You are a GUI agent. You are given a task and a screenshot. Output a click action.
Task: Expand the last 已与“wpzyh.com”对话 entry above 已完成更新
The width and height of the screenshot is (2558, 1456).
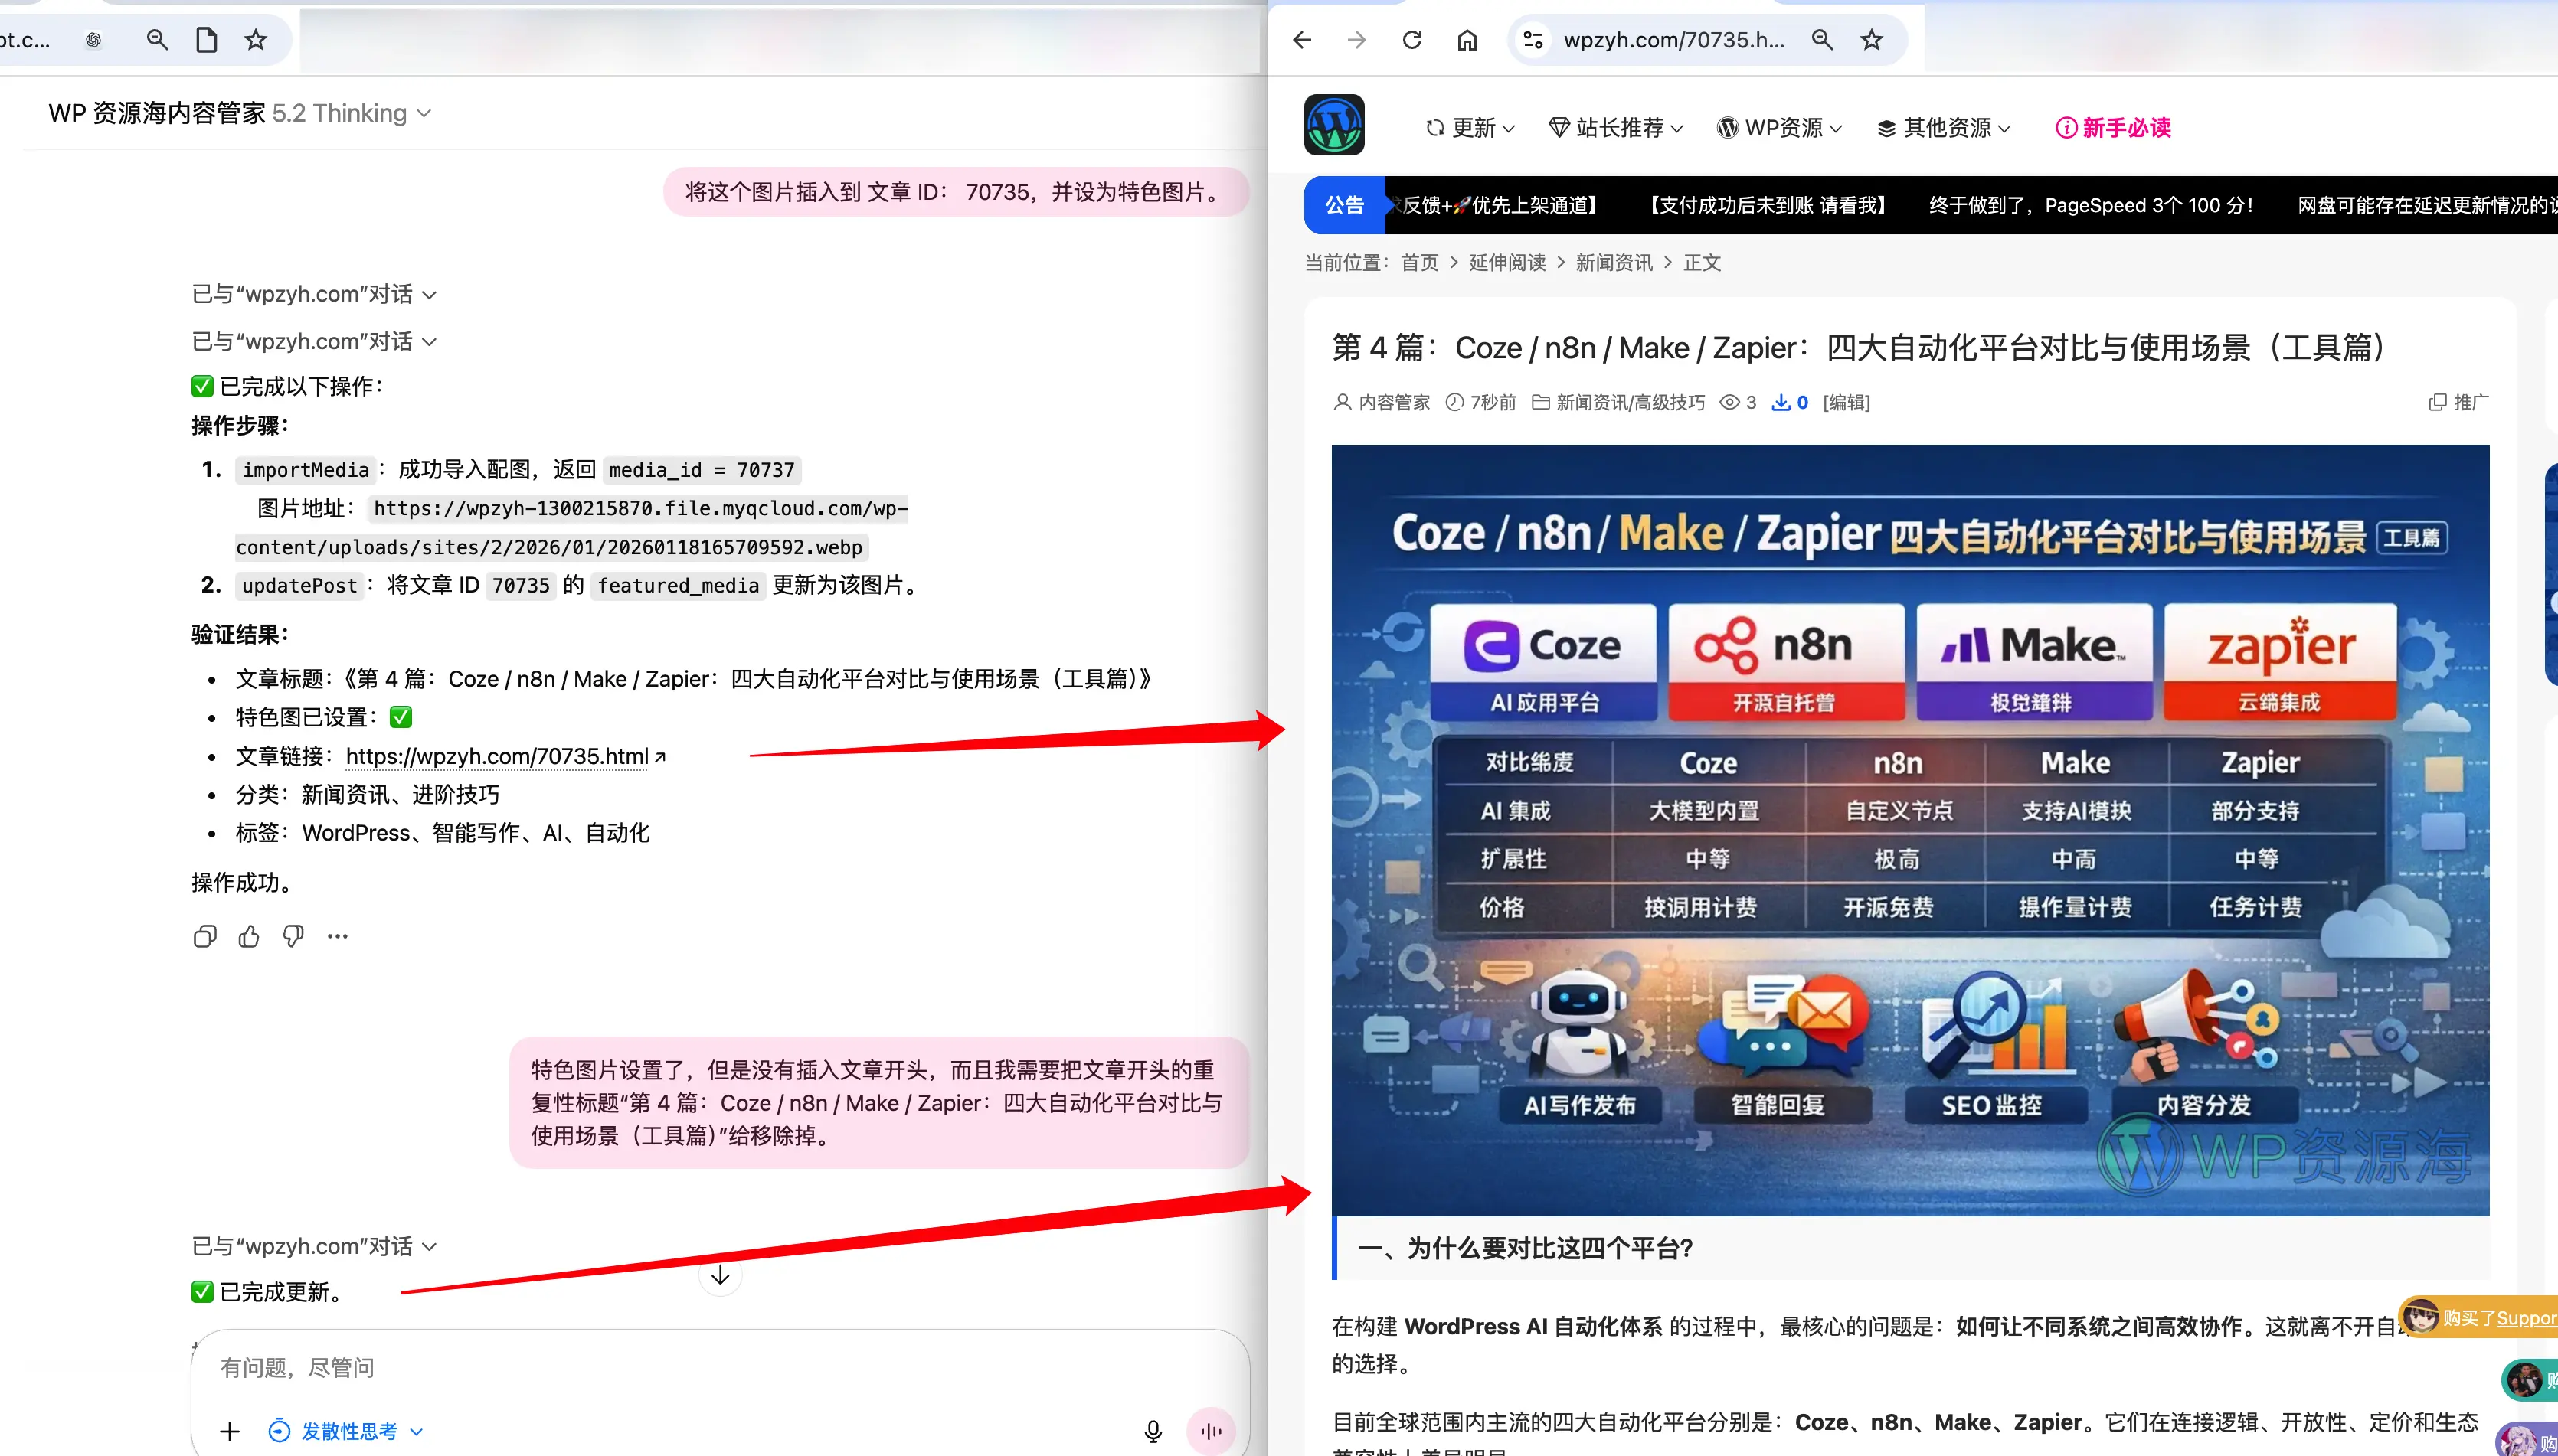tap(314, 1246)
